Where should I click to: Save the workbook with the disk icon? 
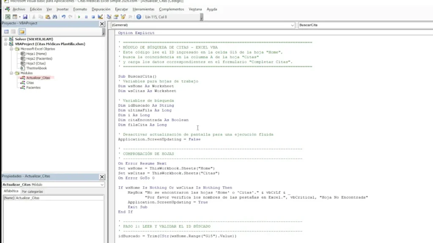(x=25, y=17)
